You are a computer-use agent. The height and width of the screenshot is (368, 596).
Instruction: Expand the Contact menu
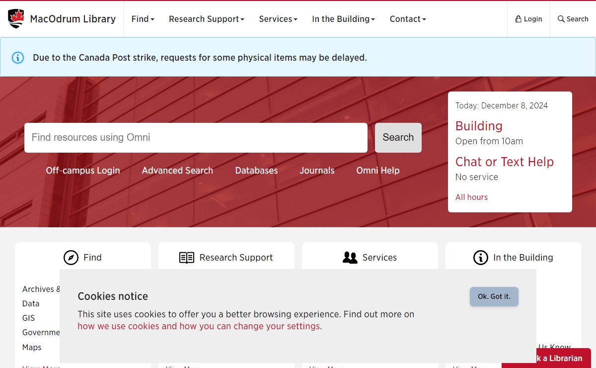click(408, 19)
